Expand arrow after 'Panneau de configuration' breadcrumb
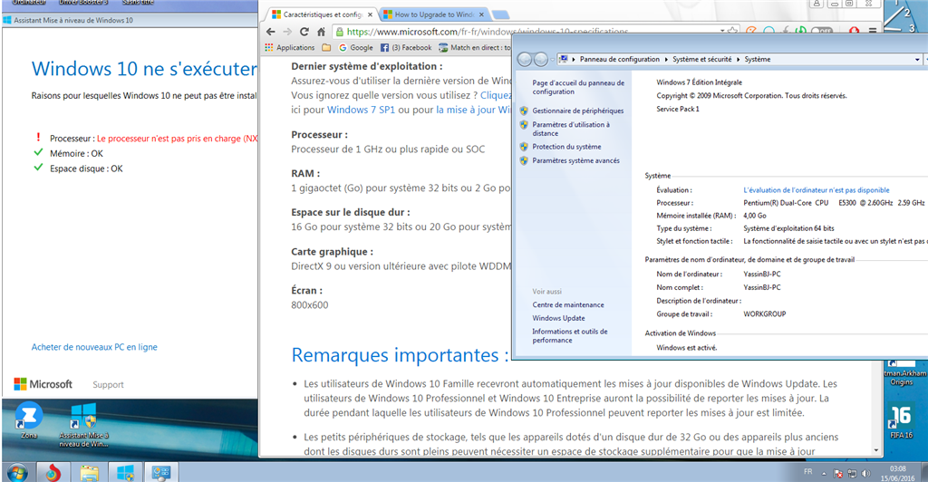 666,59
